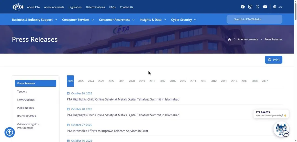Click the home breadcrumb icon
The width and height of the screenshot is (297, 142).
(x=230, y=39)
